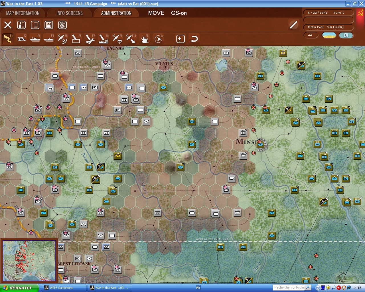The image size is (365, 292).
Task: Open the MAP INFORMATION tab
Action: [x=23, y=13]
